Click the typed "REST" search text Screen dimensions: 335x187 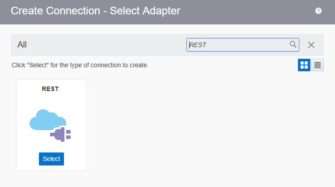(x=198, y=45)
